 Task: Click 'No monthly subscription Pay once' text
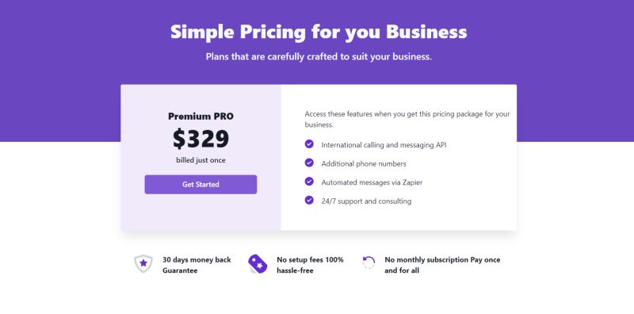coord(442,260)
